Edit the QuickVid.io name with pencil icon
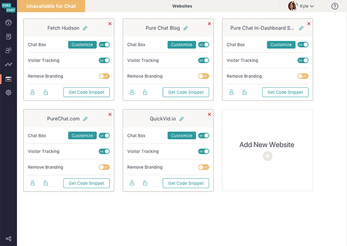Image resolution: width=347 pixels, height=246 pixels. [x=181, y=119]
